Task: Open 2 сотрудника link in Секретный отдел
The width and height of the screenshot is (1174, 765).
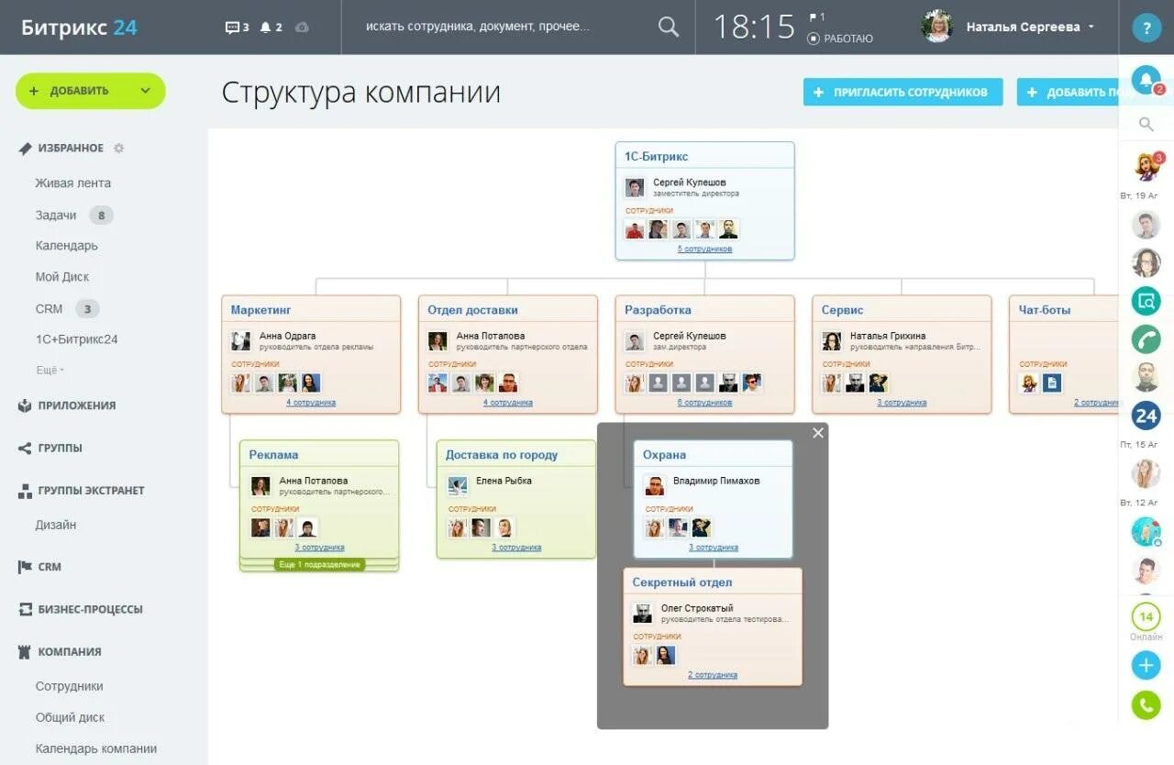Action: point(713,674)
